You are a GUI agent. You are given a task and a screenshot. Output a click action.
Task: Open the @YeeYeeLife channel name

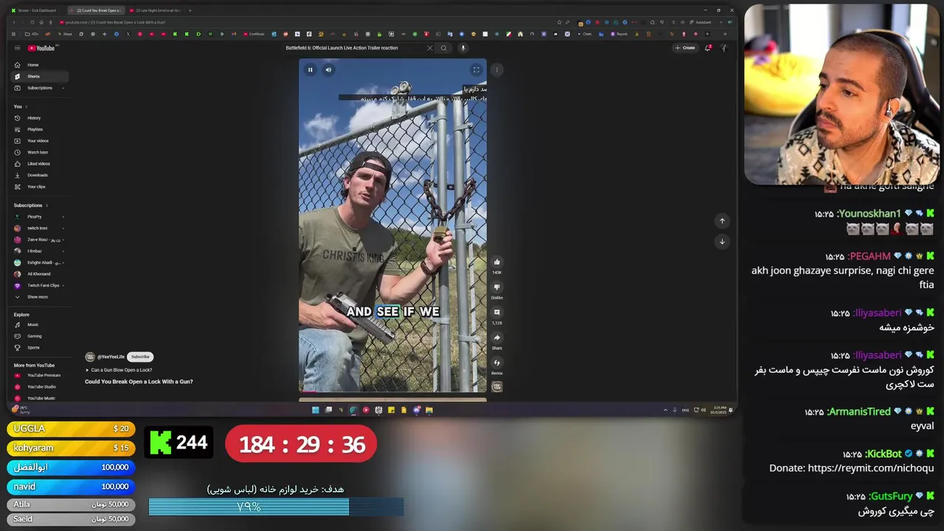click(111, 357)
